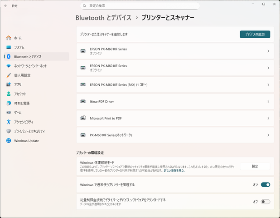Click the 個人用設定 paintbrush icon
The image size is (280, 218).
pos(9,75)
